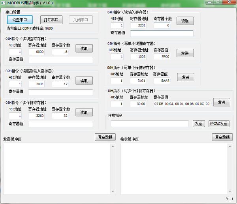Focus the 10H 485地址 field
The width and height of the screenshot is (237, 204).
coord(117,104)
